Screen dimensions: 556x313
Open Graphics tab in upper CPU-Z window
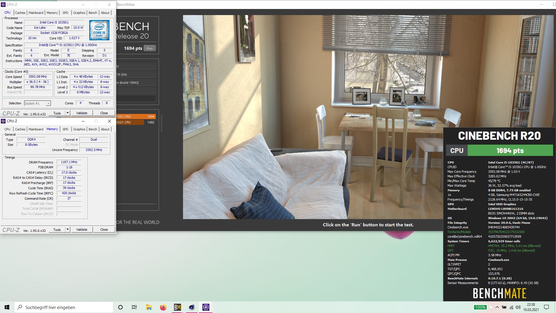[x=79, y=13]
